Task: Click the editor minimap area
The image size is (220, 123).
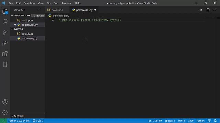Action: coord(211,68)
